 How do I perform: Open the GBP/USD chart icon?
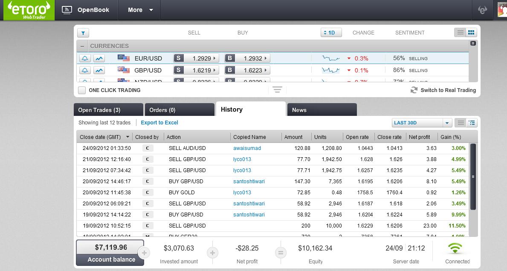(x=99, y=70)
